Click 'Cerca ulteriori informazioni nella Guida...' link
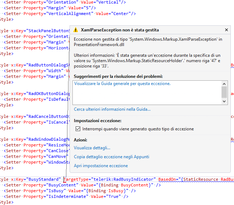The height and width of the screenshot is (205, 234). (x=112, y=109)
